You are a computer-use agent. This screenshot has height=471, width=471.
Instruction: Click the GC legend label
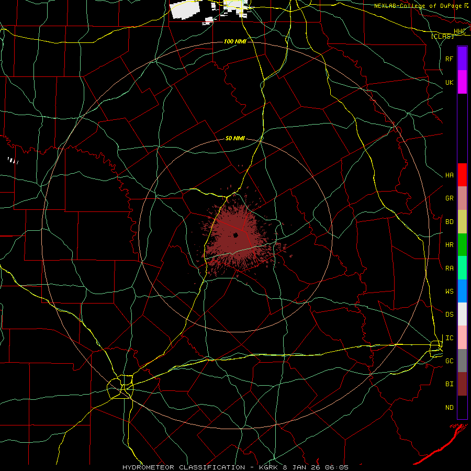[449, 361]
